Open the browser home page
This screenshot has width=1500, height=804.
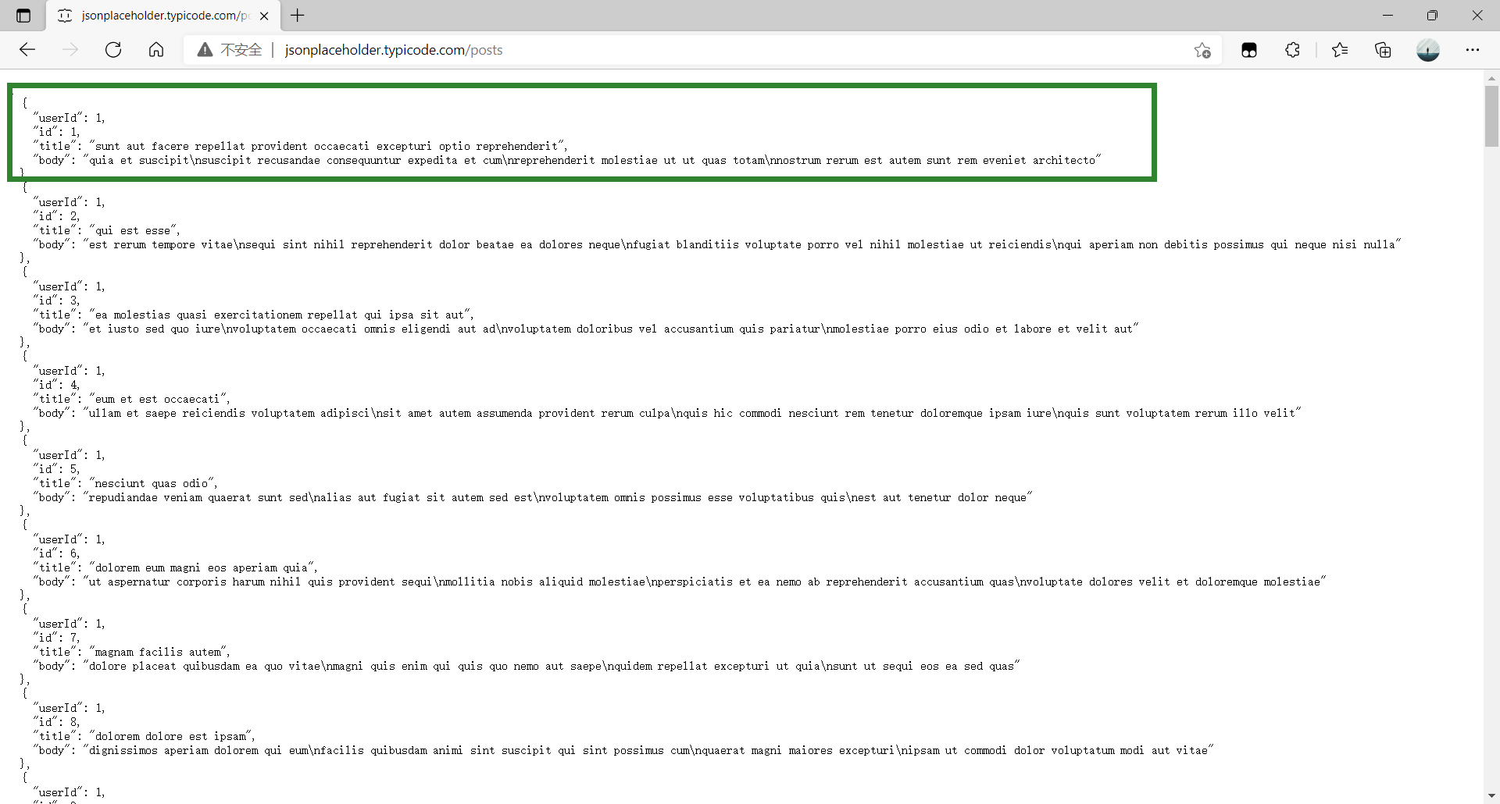coord(156,50)
